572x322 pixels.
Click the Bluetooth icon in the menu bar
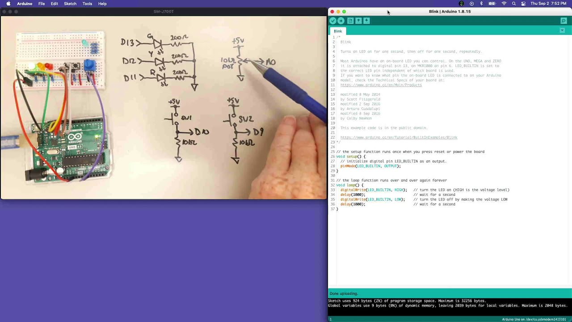coord(481,4)
